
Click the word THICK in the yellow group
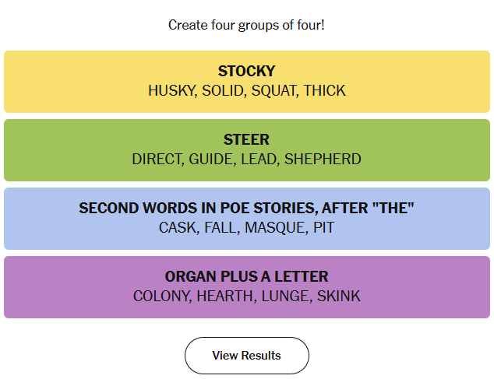(x=324, y=91)
